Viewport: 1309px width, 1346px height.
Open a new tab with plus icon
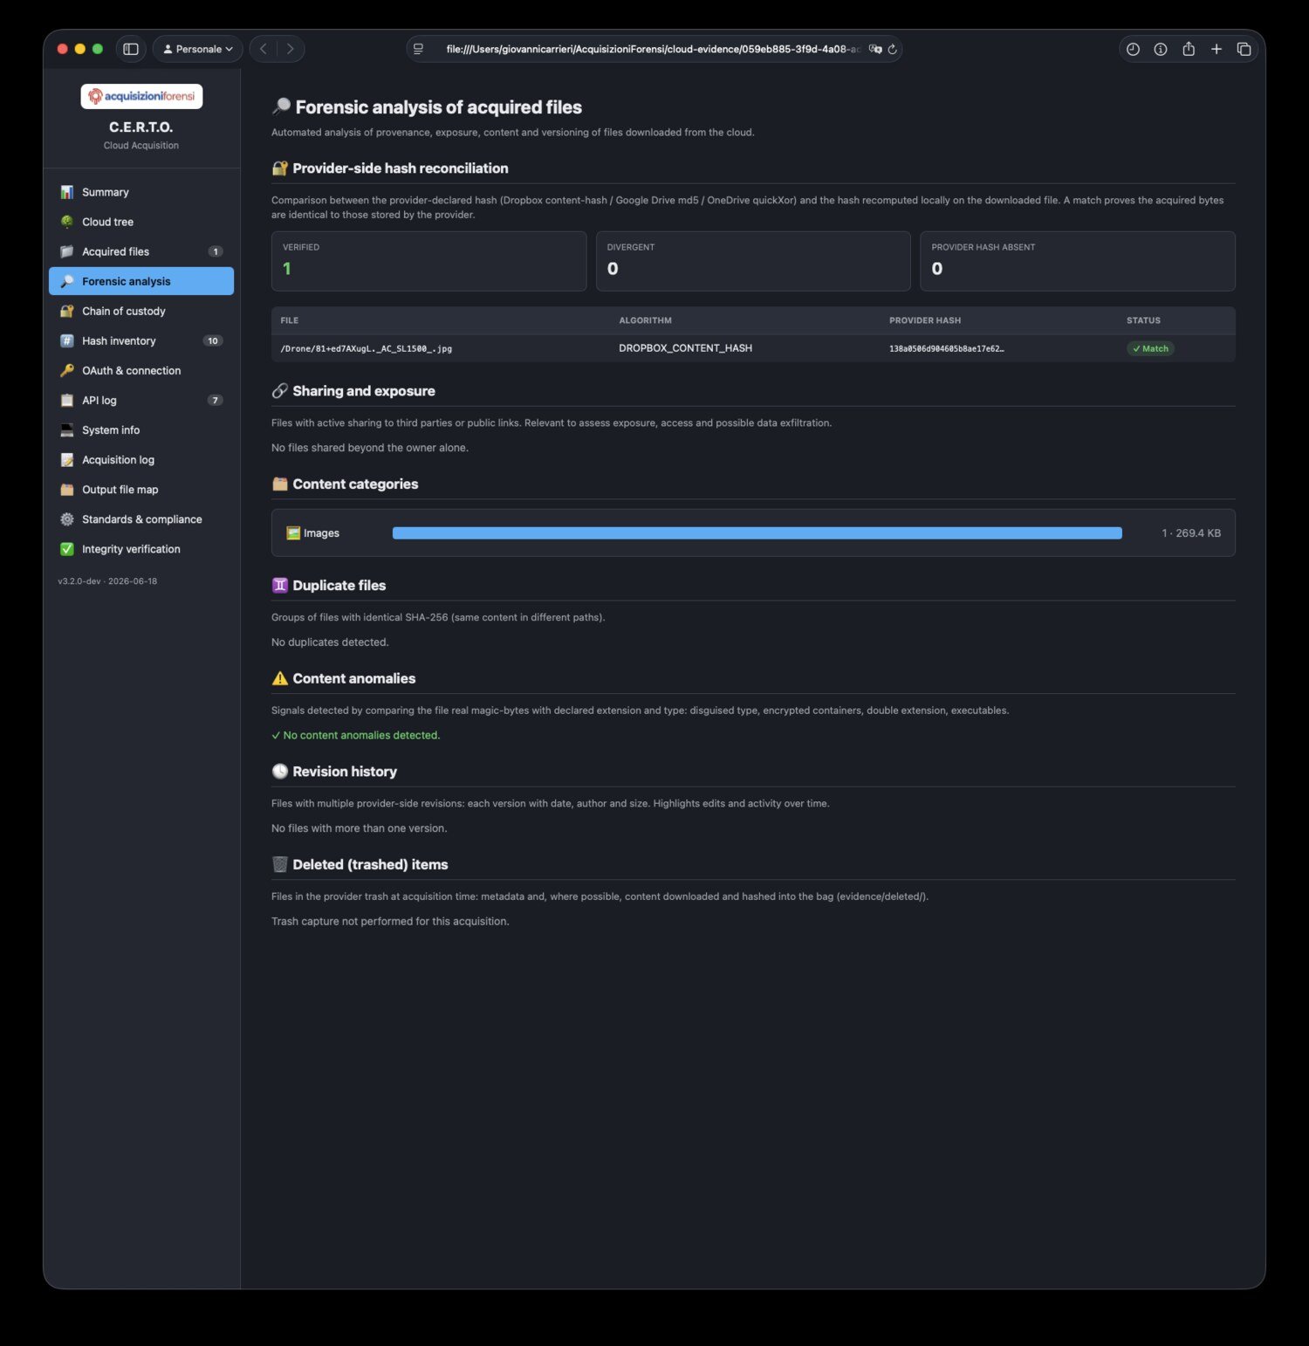coord(1216,50)
